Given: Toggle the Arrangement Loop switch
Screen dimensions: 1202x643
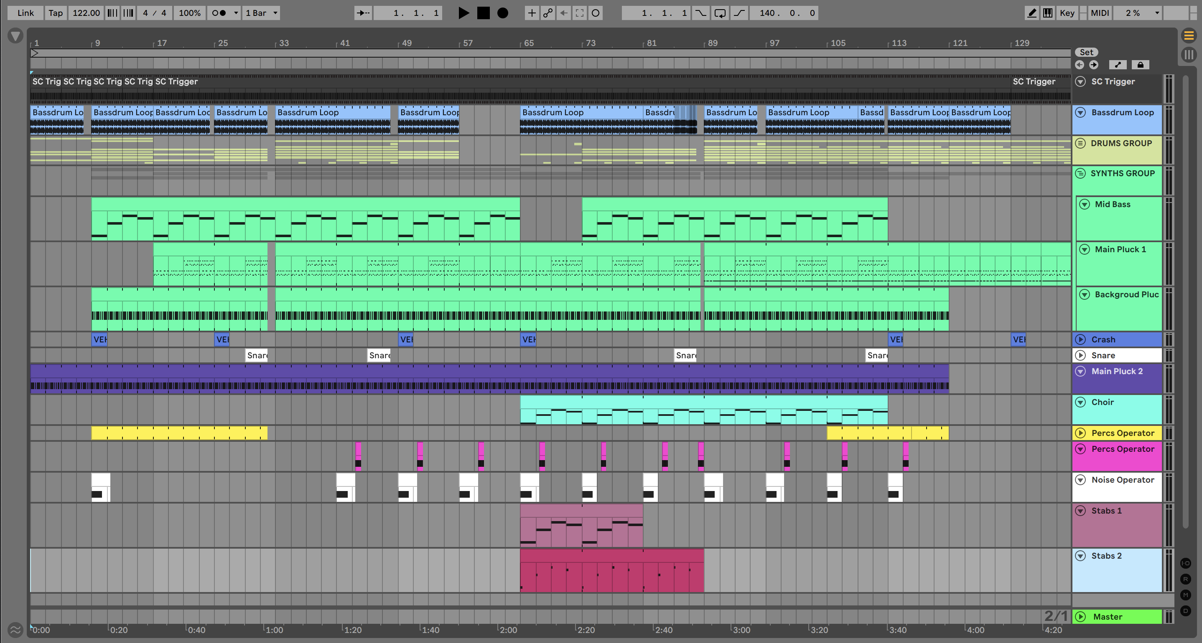Looking at the screenshot, I should [720, 13].
